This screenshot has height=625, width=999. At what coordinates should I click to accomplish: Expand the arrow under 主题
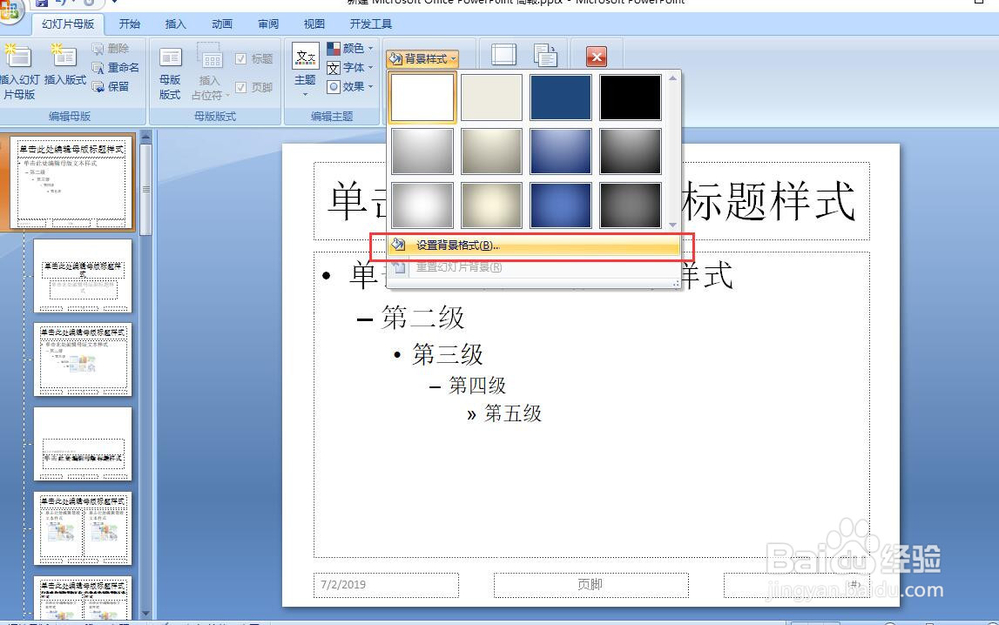(x=305, y=94)
